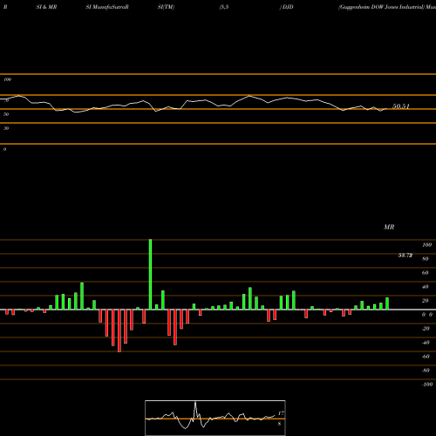Click the tallest green MR histogram bar
This screenshot has height=436, width=436.
point(150,275)
